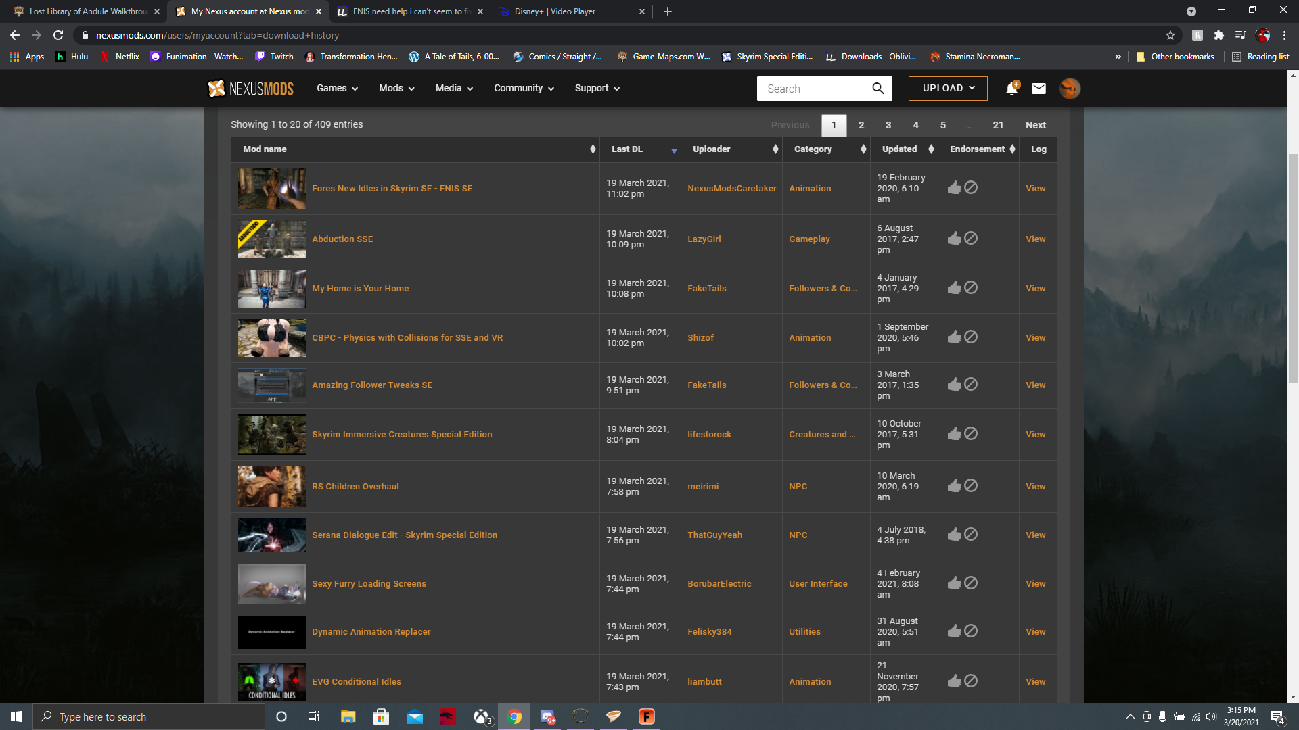Switch to FNIS need help tab
1299x730 pixels.
pos(410,11)
